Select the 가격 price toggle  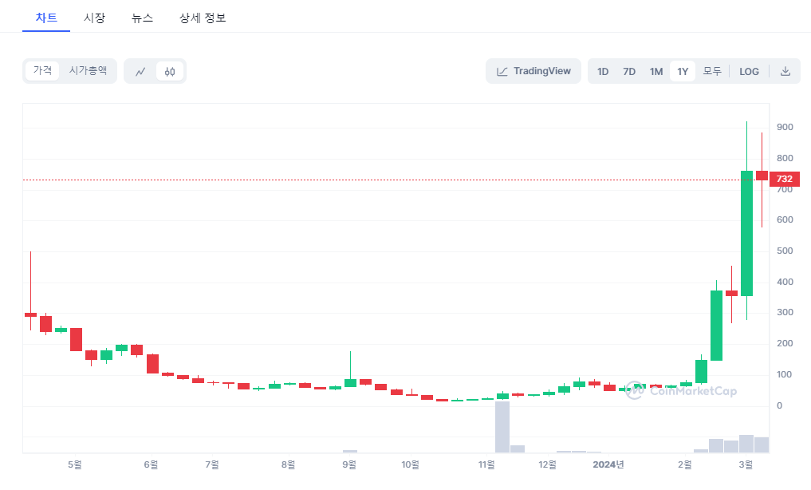42,70
